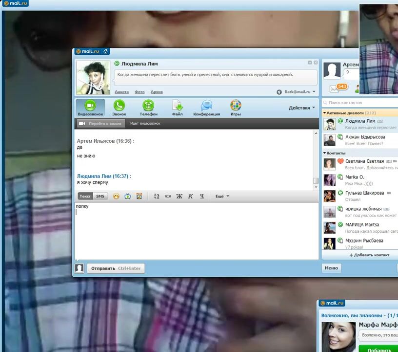This screenshot has width=398, height=352.
Task: Open the Ещё more options dropdown
Action: tap(222, 196)
